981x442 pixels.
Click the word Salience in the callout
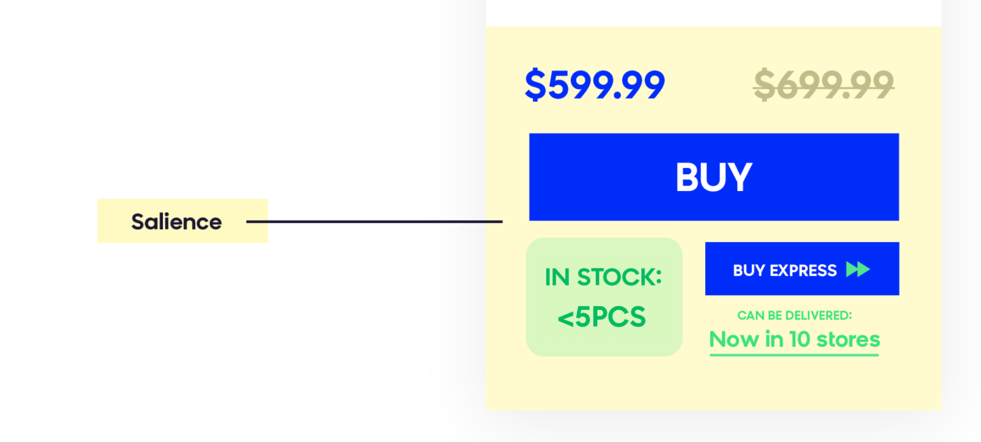176,222
